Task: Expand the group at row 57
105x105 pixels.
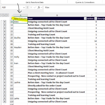Action: pos(4,57)
